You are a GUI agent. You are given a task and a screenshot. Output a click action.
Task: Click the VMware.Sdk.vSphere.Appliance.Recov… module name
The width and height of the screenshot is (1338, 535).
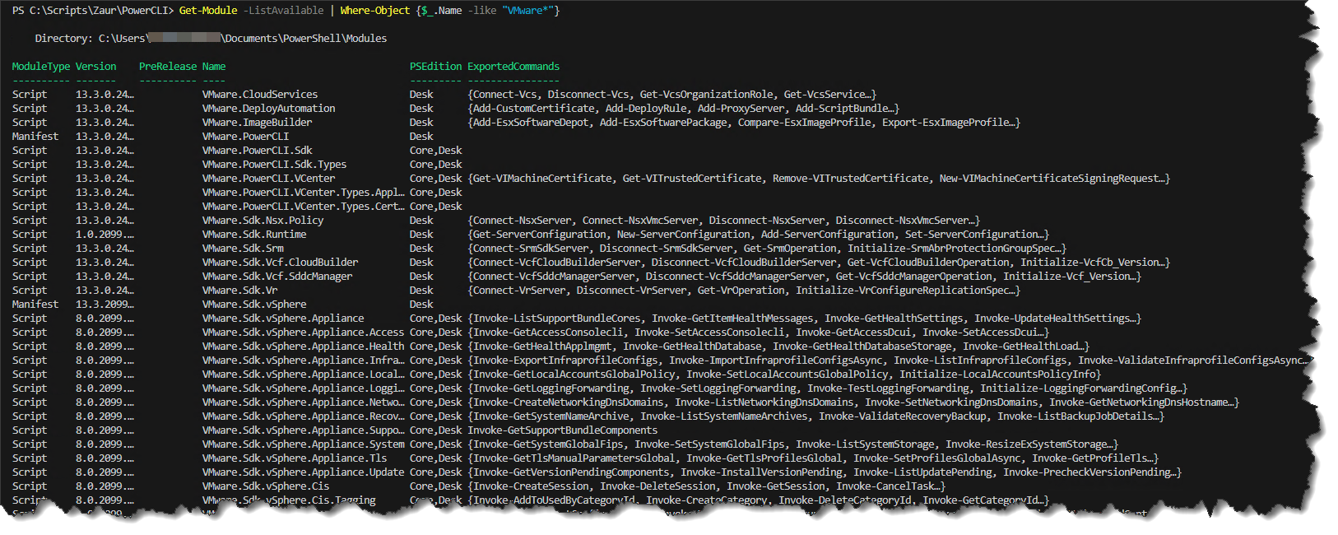[304, 416]
